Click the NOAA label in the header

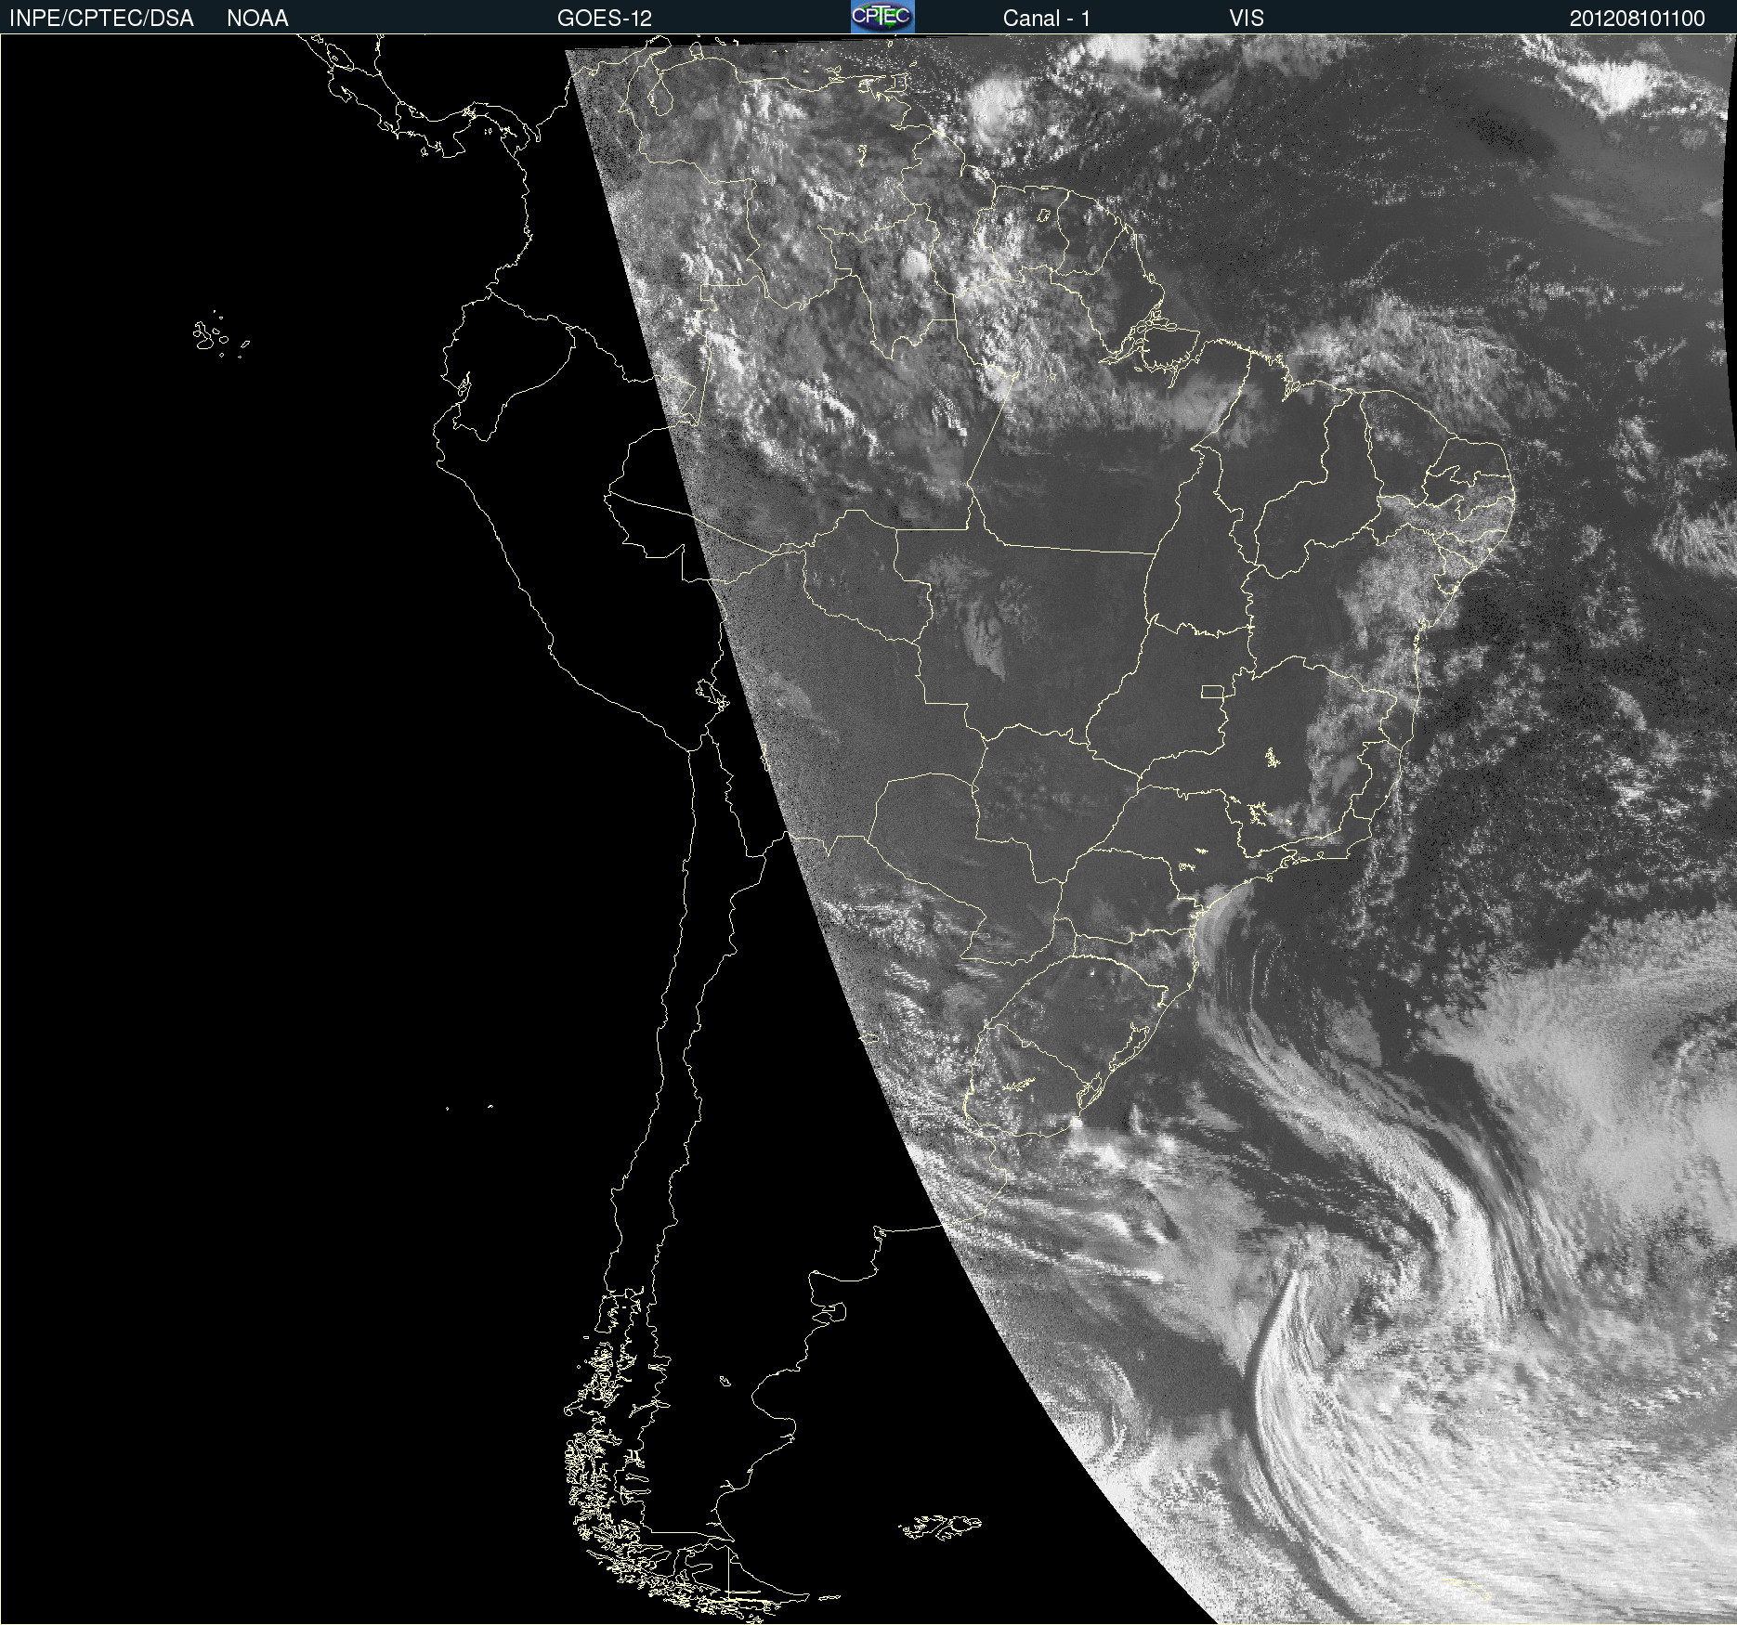click(257, 19)
